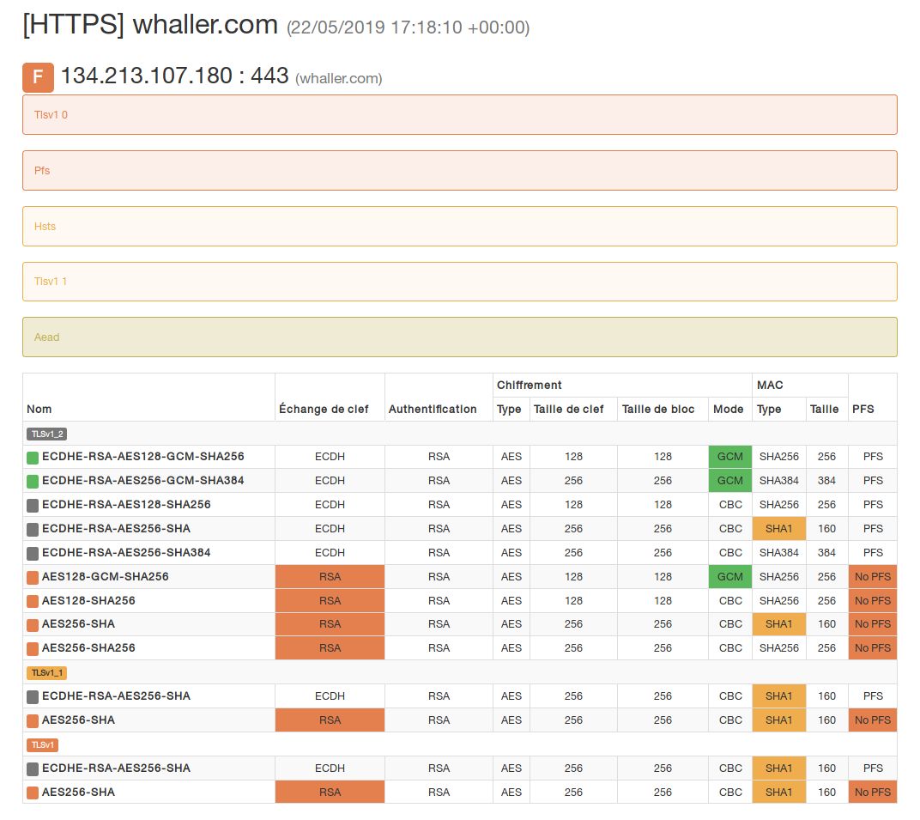Click green square beside ECDHE-RSA-AES128-GCM-SHA256

(x=33, y=458)
